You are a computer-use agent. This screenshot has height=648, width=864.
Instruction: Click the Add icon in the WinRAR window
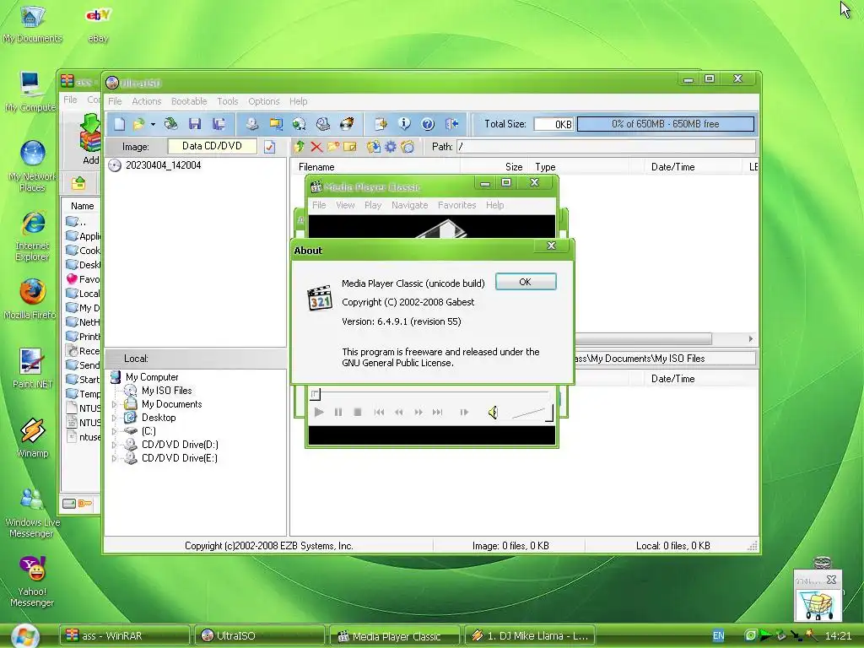90,139
